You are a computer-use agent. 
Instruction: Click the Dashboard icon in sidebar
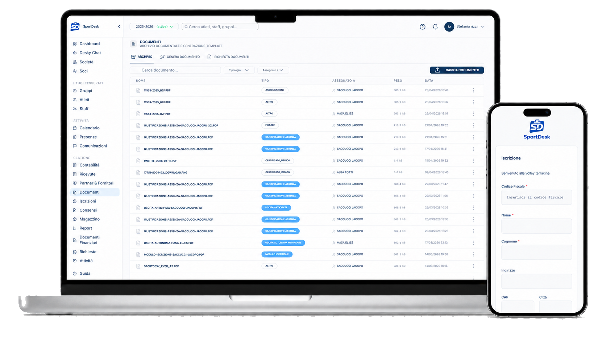pos(75,43)
